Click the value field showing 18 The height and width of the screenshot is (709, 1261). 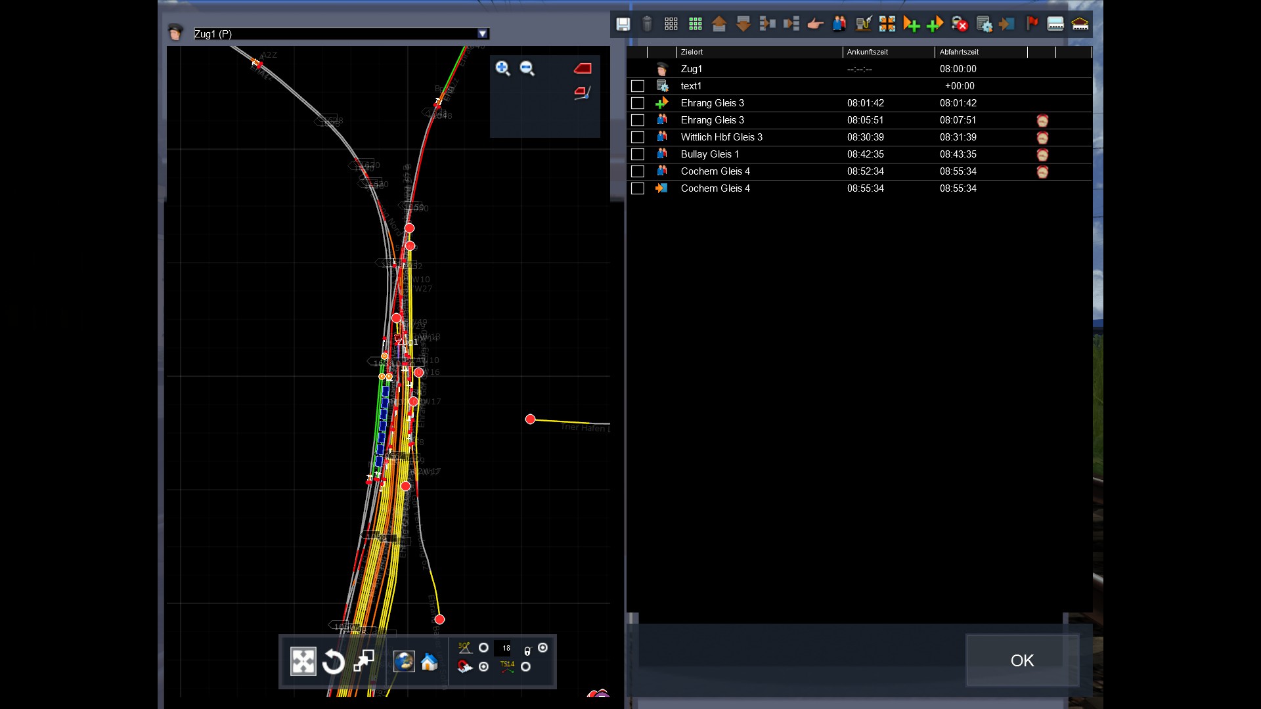coord(502,648)
